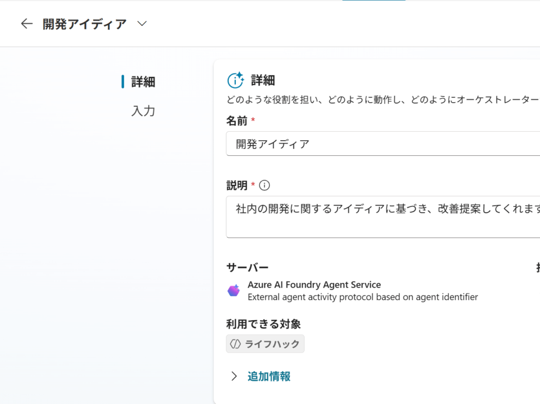Click the info circle icon next to 説明
Image resolution: width=540 pixels, height=404 pixels.
tap(265, 185)
